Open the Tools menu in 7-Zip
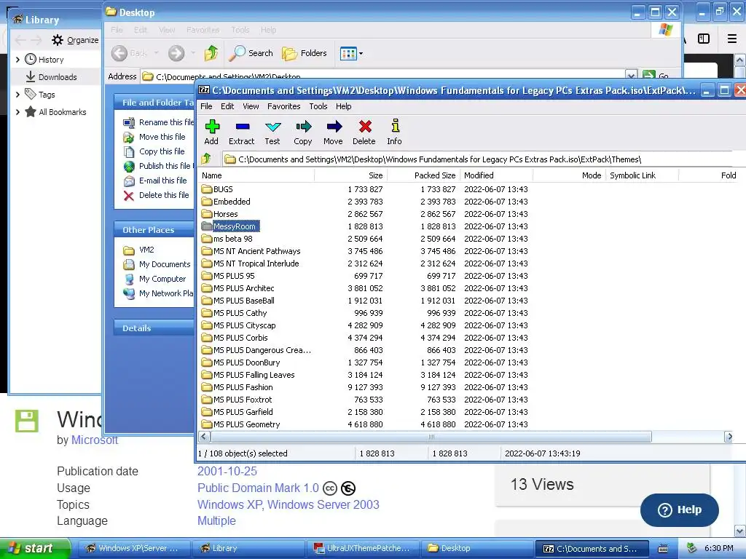This screenshot has height=559, width=746. pyautogui.click(x=318, y=106)
